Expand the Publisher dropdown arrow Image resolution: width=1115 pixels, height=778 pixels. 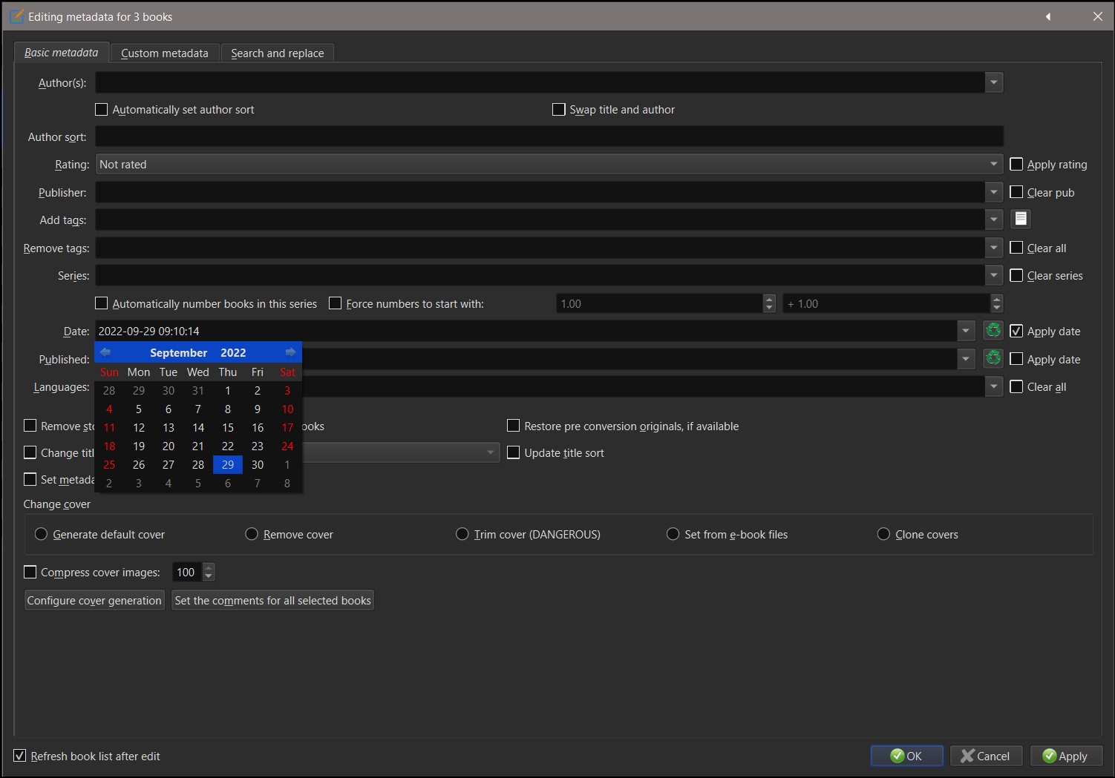pyautogui.click(x=993, y=193)
